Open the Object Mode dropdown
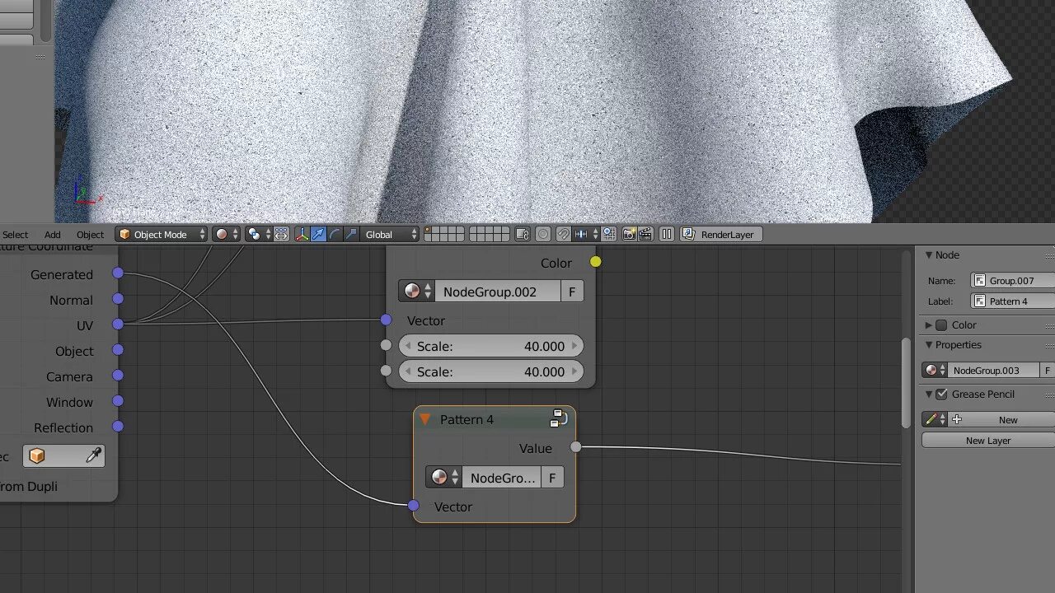The image size is (1055, 593). tap(161, 235)
